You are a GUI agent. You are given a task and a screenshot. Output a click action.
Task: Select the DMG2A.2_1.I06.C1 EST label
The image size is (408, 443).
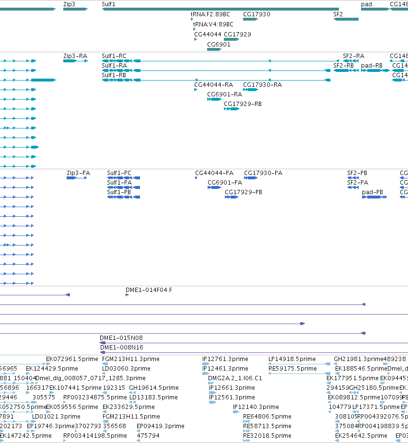click(235, 378)
